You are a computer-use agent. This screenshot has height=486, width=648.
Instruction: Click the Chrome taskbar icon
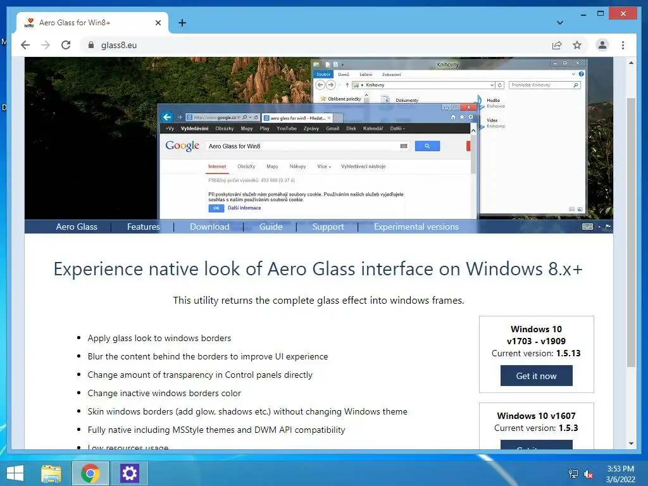(90, 473)
